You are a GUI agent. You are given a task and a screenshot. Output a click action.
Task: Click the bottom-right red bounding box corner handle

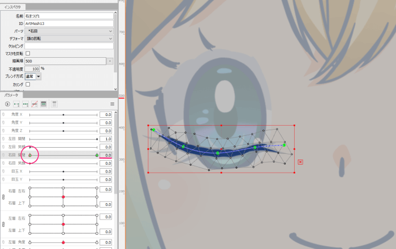tap(295, 173)
